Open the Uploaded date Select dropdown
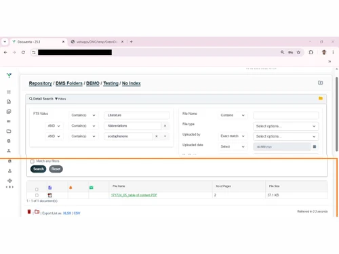The width and height of the screenshot is (339, 254). click(233, 146)
